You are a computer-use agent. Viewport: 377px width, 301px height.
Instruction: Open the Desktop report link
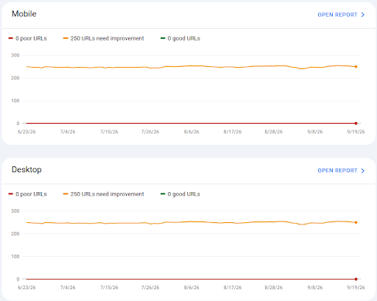341,171
